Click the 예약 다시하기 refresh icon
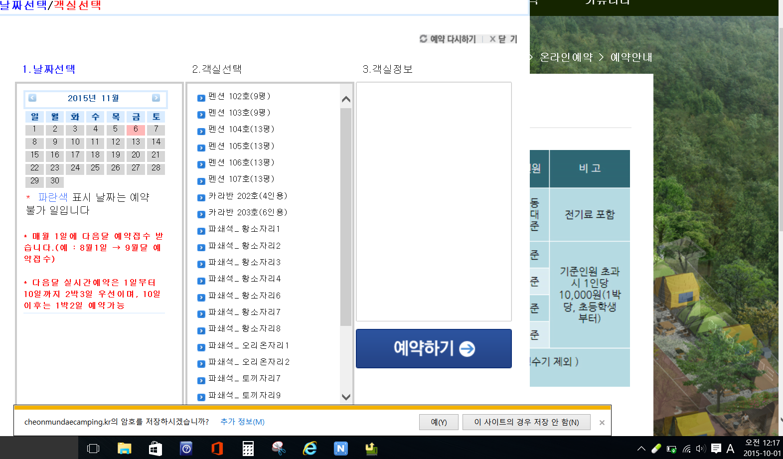783x459 pixels. click(423, 39)
